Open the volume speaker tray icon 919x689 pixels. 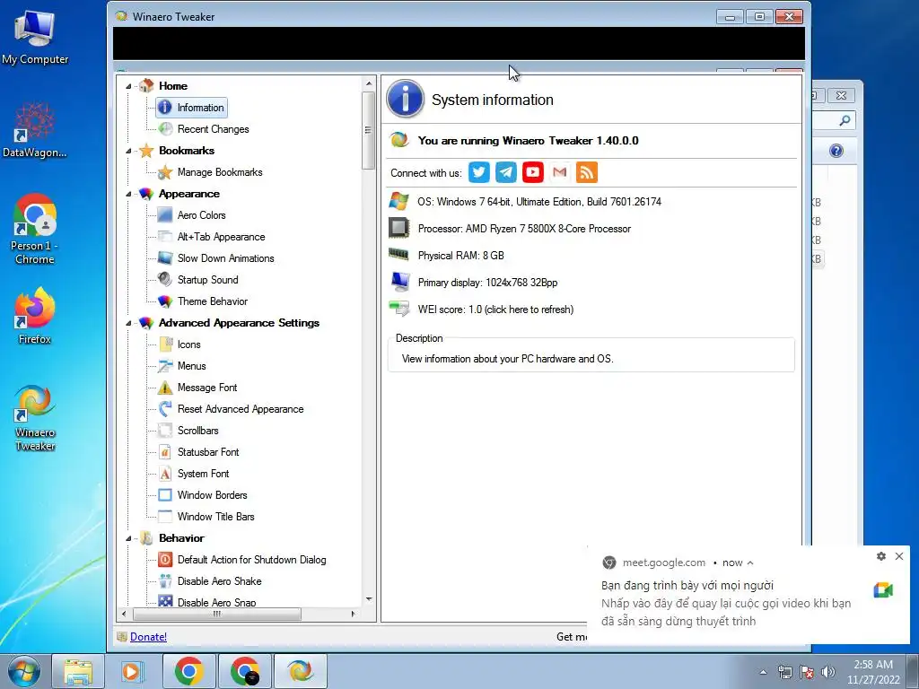(827, 672)
